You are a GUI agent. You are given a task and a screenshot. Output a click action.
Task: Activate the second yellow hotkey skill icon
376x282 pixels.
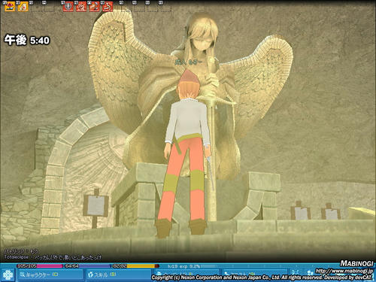tap(23, 6)
